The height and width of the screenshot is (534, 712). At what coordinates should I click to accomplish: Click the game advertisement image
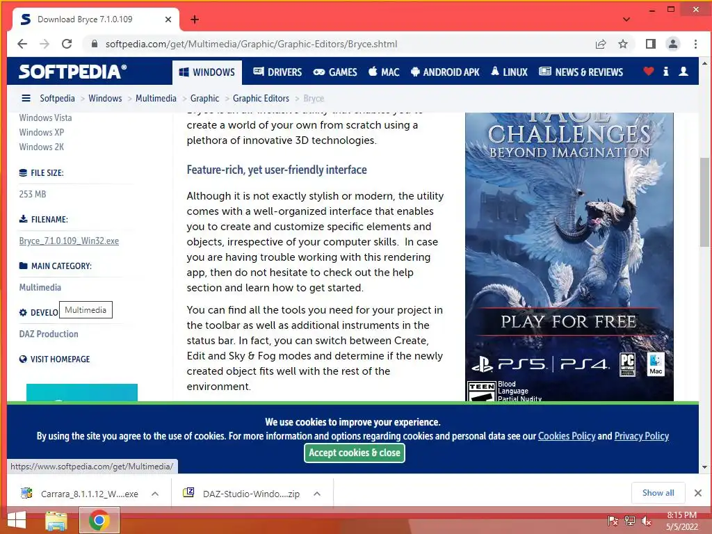[569, 257]
